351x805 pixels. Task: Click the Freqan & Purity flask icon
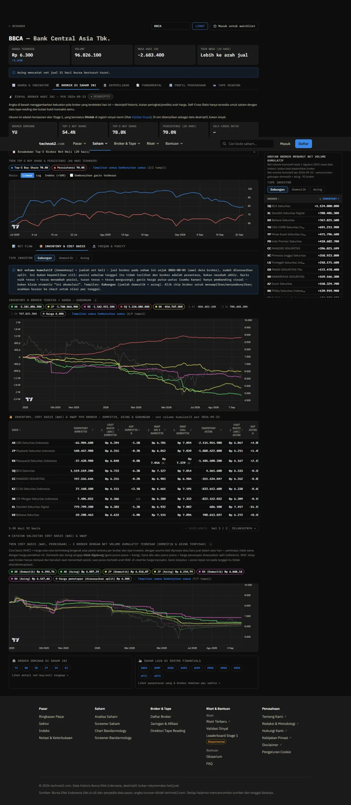tap(94, 246)
